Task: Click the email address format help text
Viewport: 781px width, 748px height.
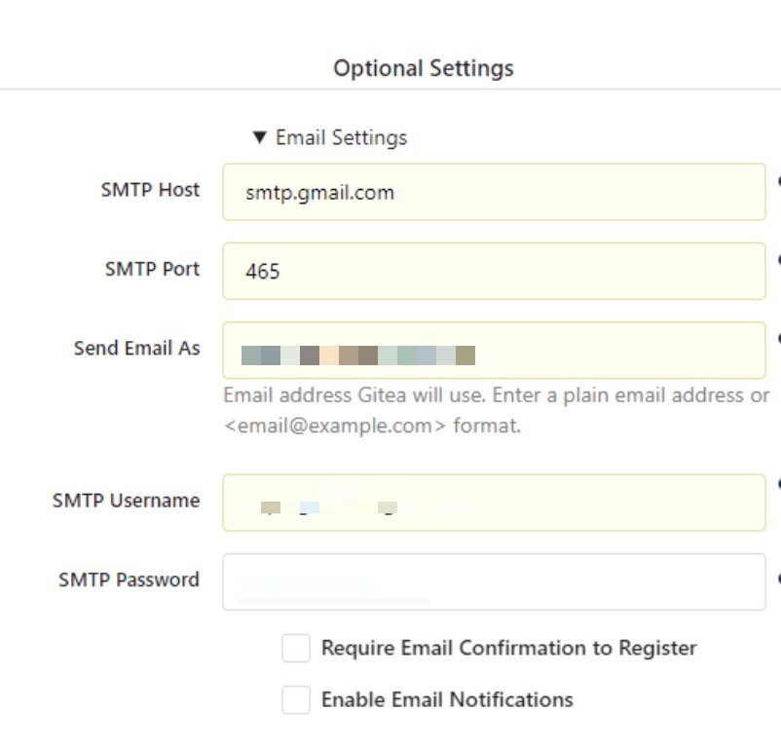Action: 496,410
